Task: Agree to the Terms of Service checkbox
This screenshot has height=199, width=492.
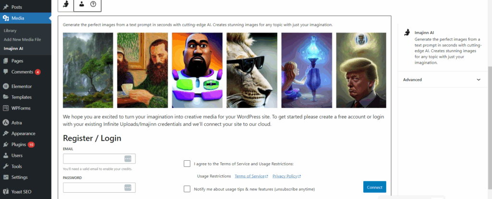Action: (187, 164)
